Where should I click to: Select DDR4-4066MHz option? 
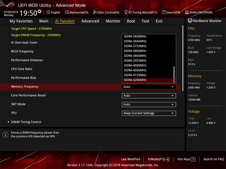(x=148, y=70)
